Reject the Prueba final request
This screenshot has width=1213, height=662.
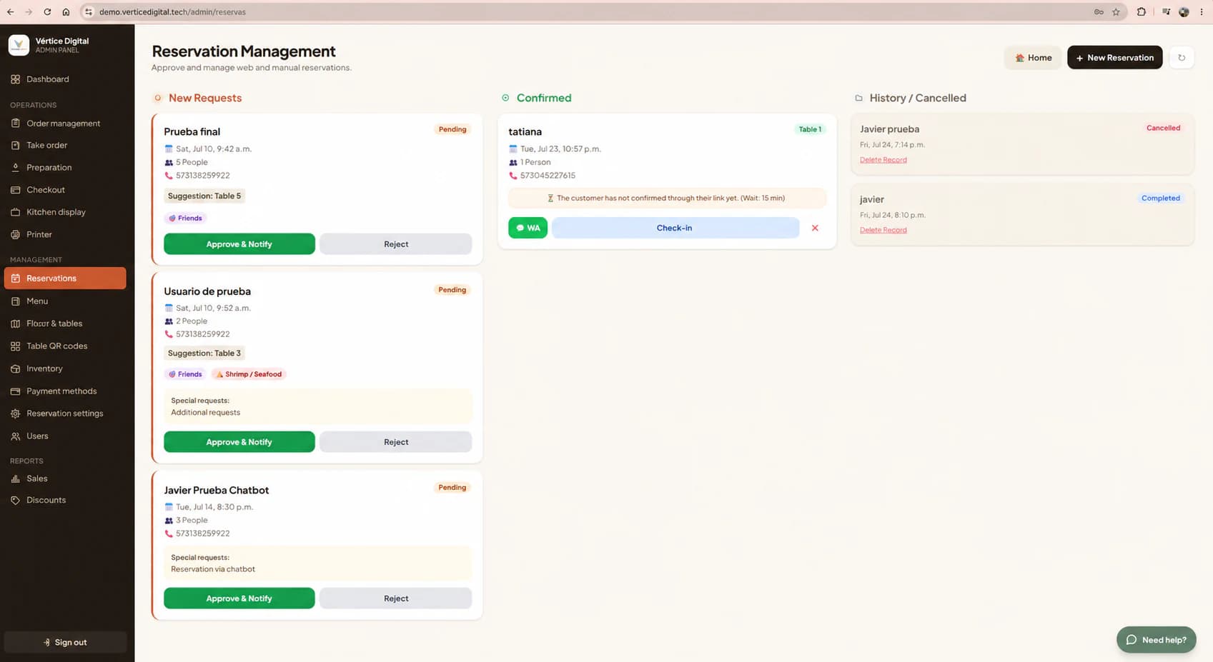(x=396, y=244)
